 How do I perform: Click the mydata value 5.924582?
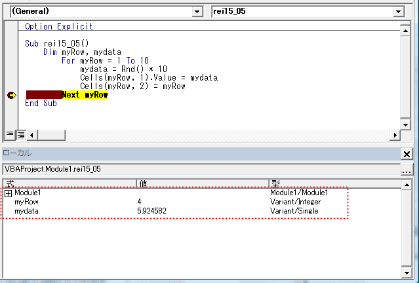[x=151, y=211]
